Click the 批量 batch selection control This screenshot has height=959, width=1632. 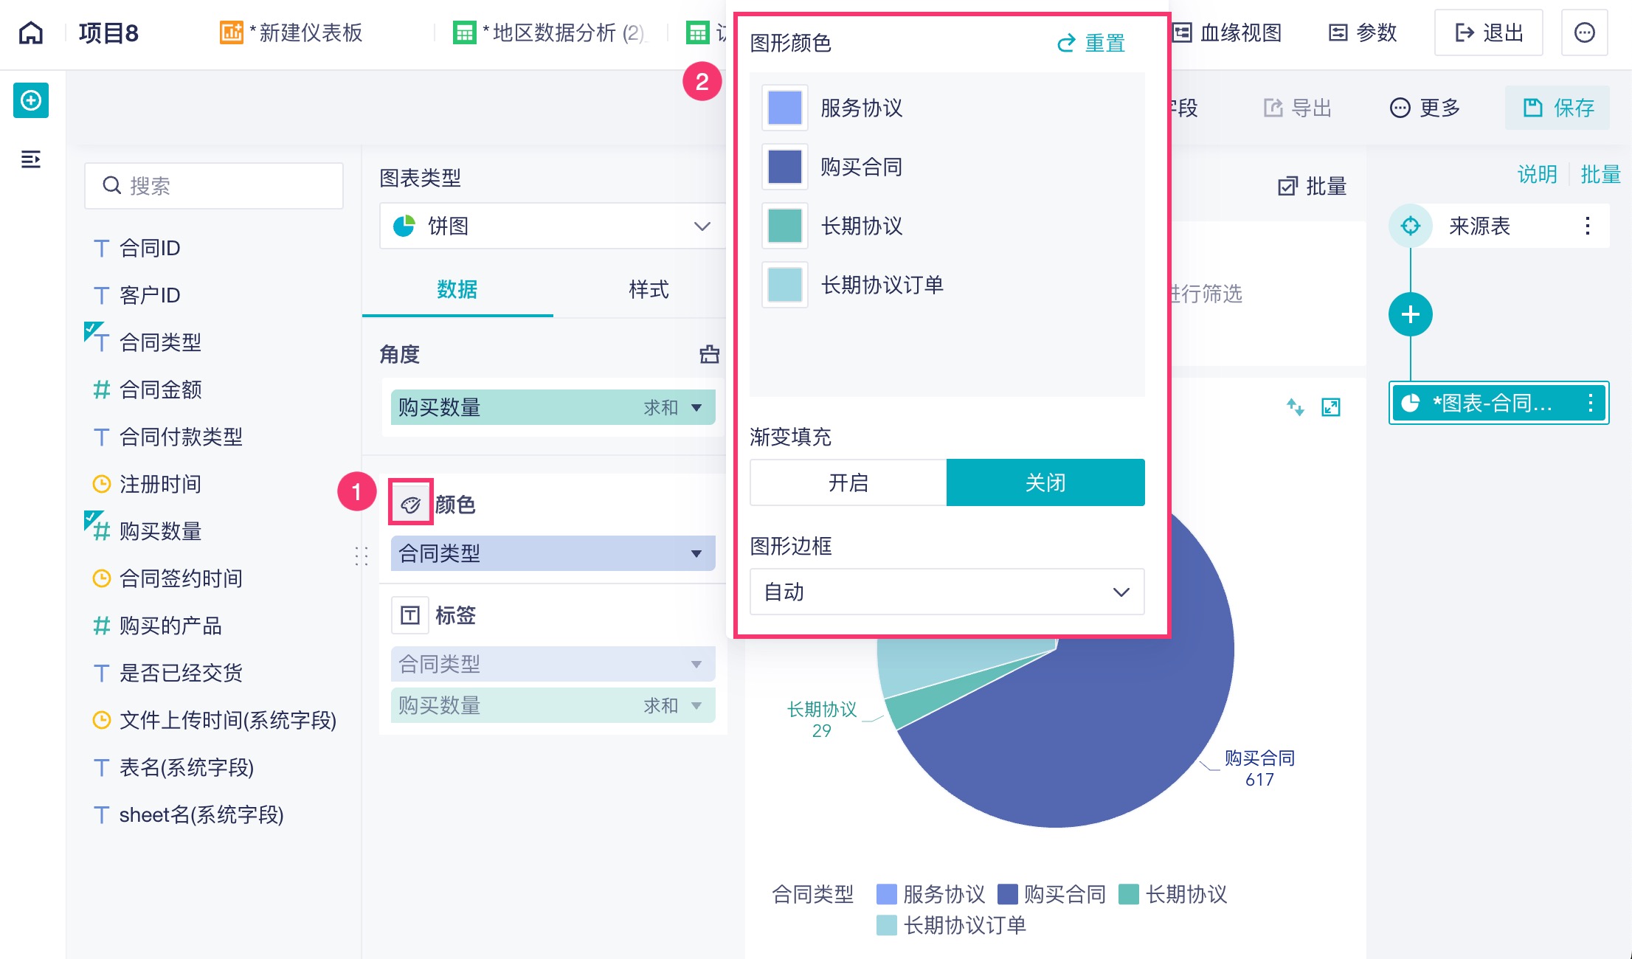[1312, 187]
